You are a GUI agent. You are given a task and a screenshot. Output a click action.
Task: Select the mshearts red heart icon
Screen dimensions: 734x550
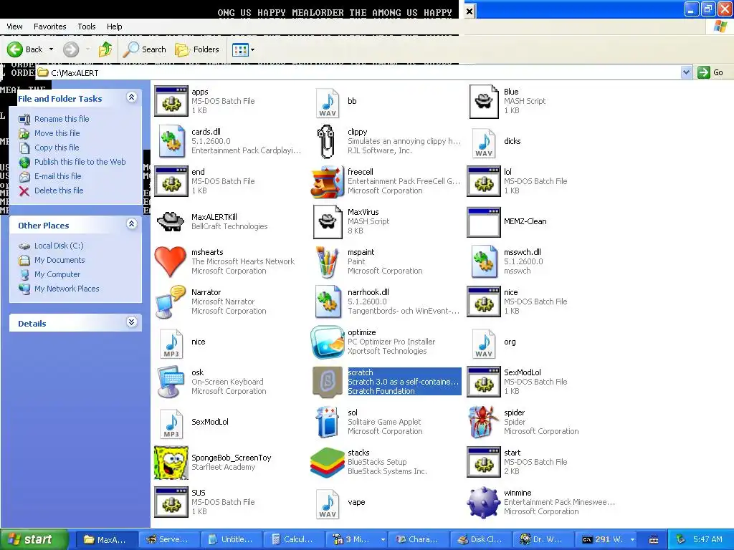pyautogui.click(x=171, y=261)
